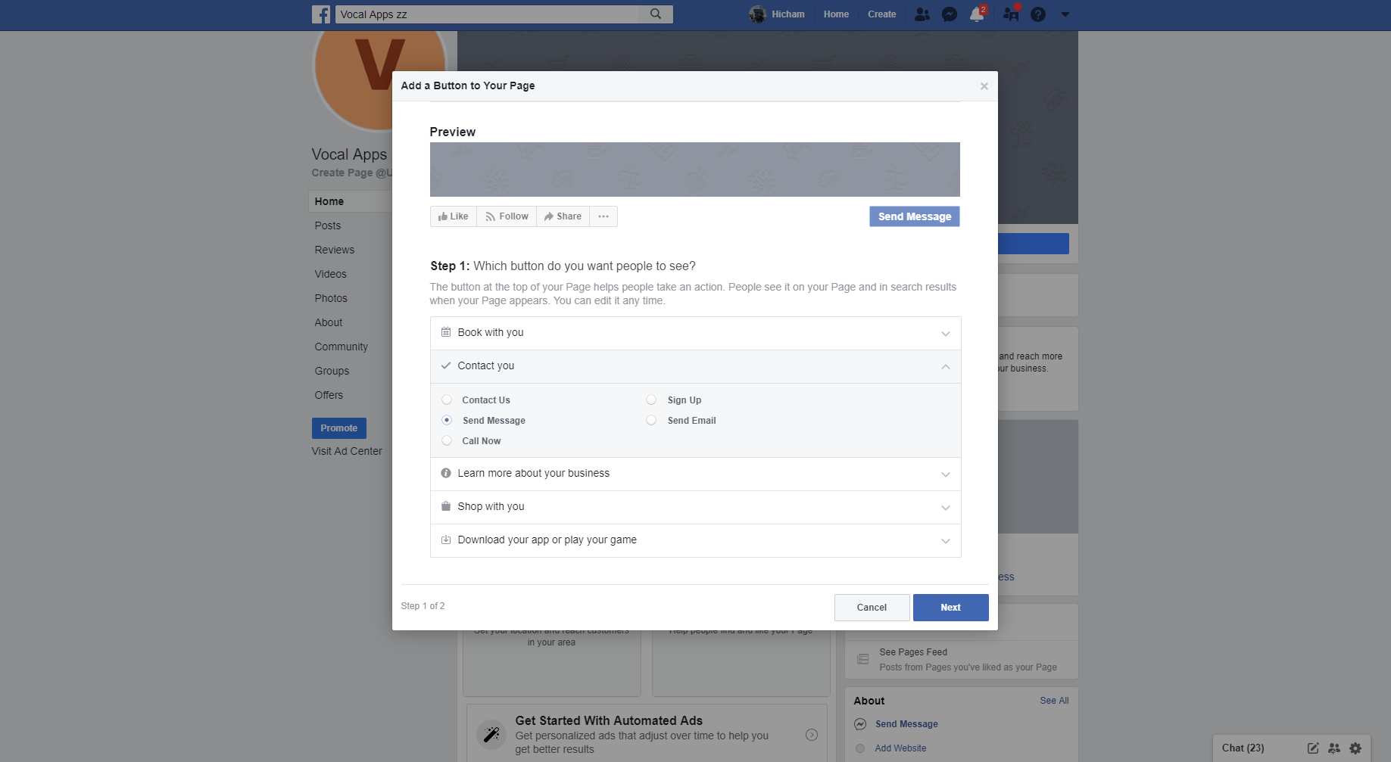
Task: Click the download icon beside Download your app
Action: tap(446, 540)
